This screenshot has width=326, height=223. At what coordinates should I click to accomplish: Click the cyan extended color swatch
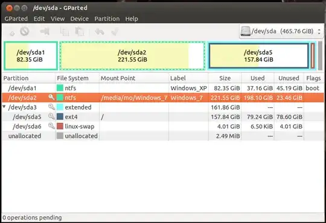60,107
